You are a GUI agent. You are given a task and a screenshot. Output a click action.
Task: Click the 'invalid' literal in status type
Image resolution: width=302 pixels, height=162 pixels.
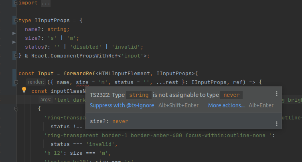tap(126, 47)
